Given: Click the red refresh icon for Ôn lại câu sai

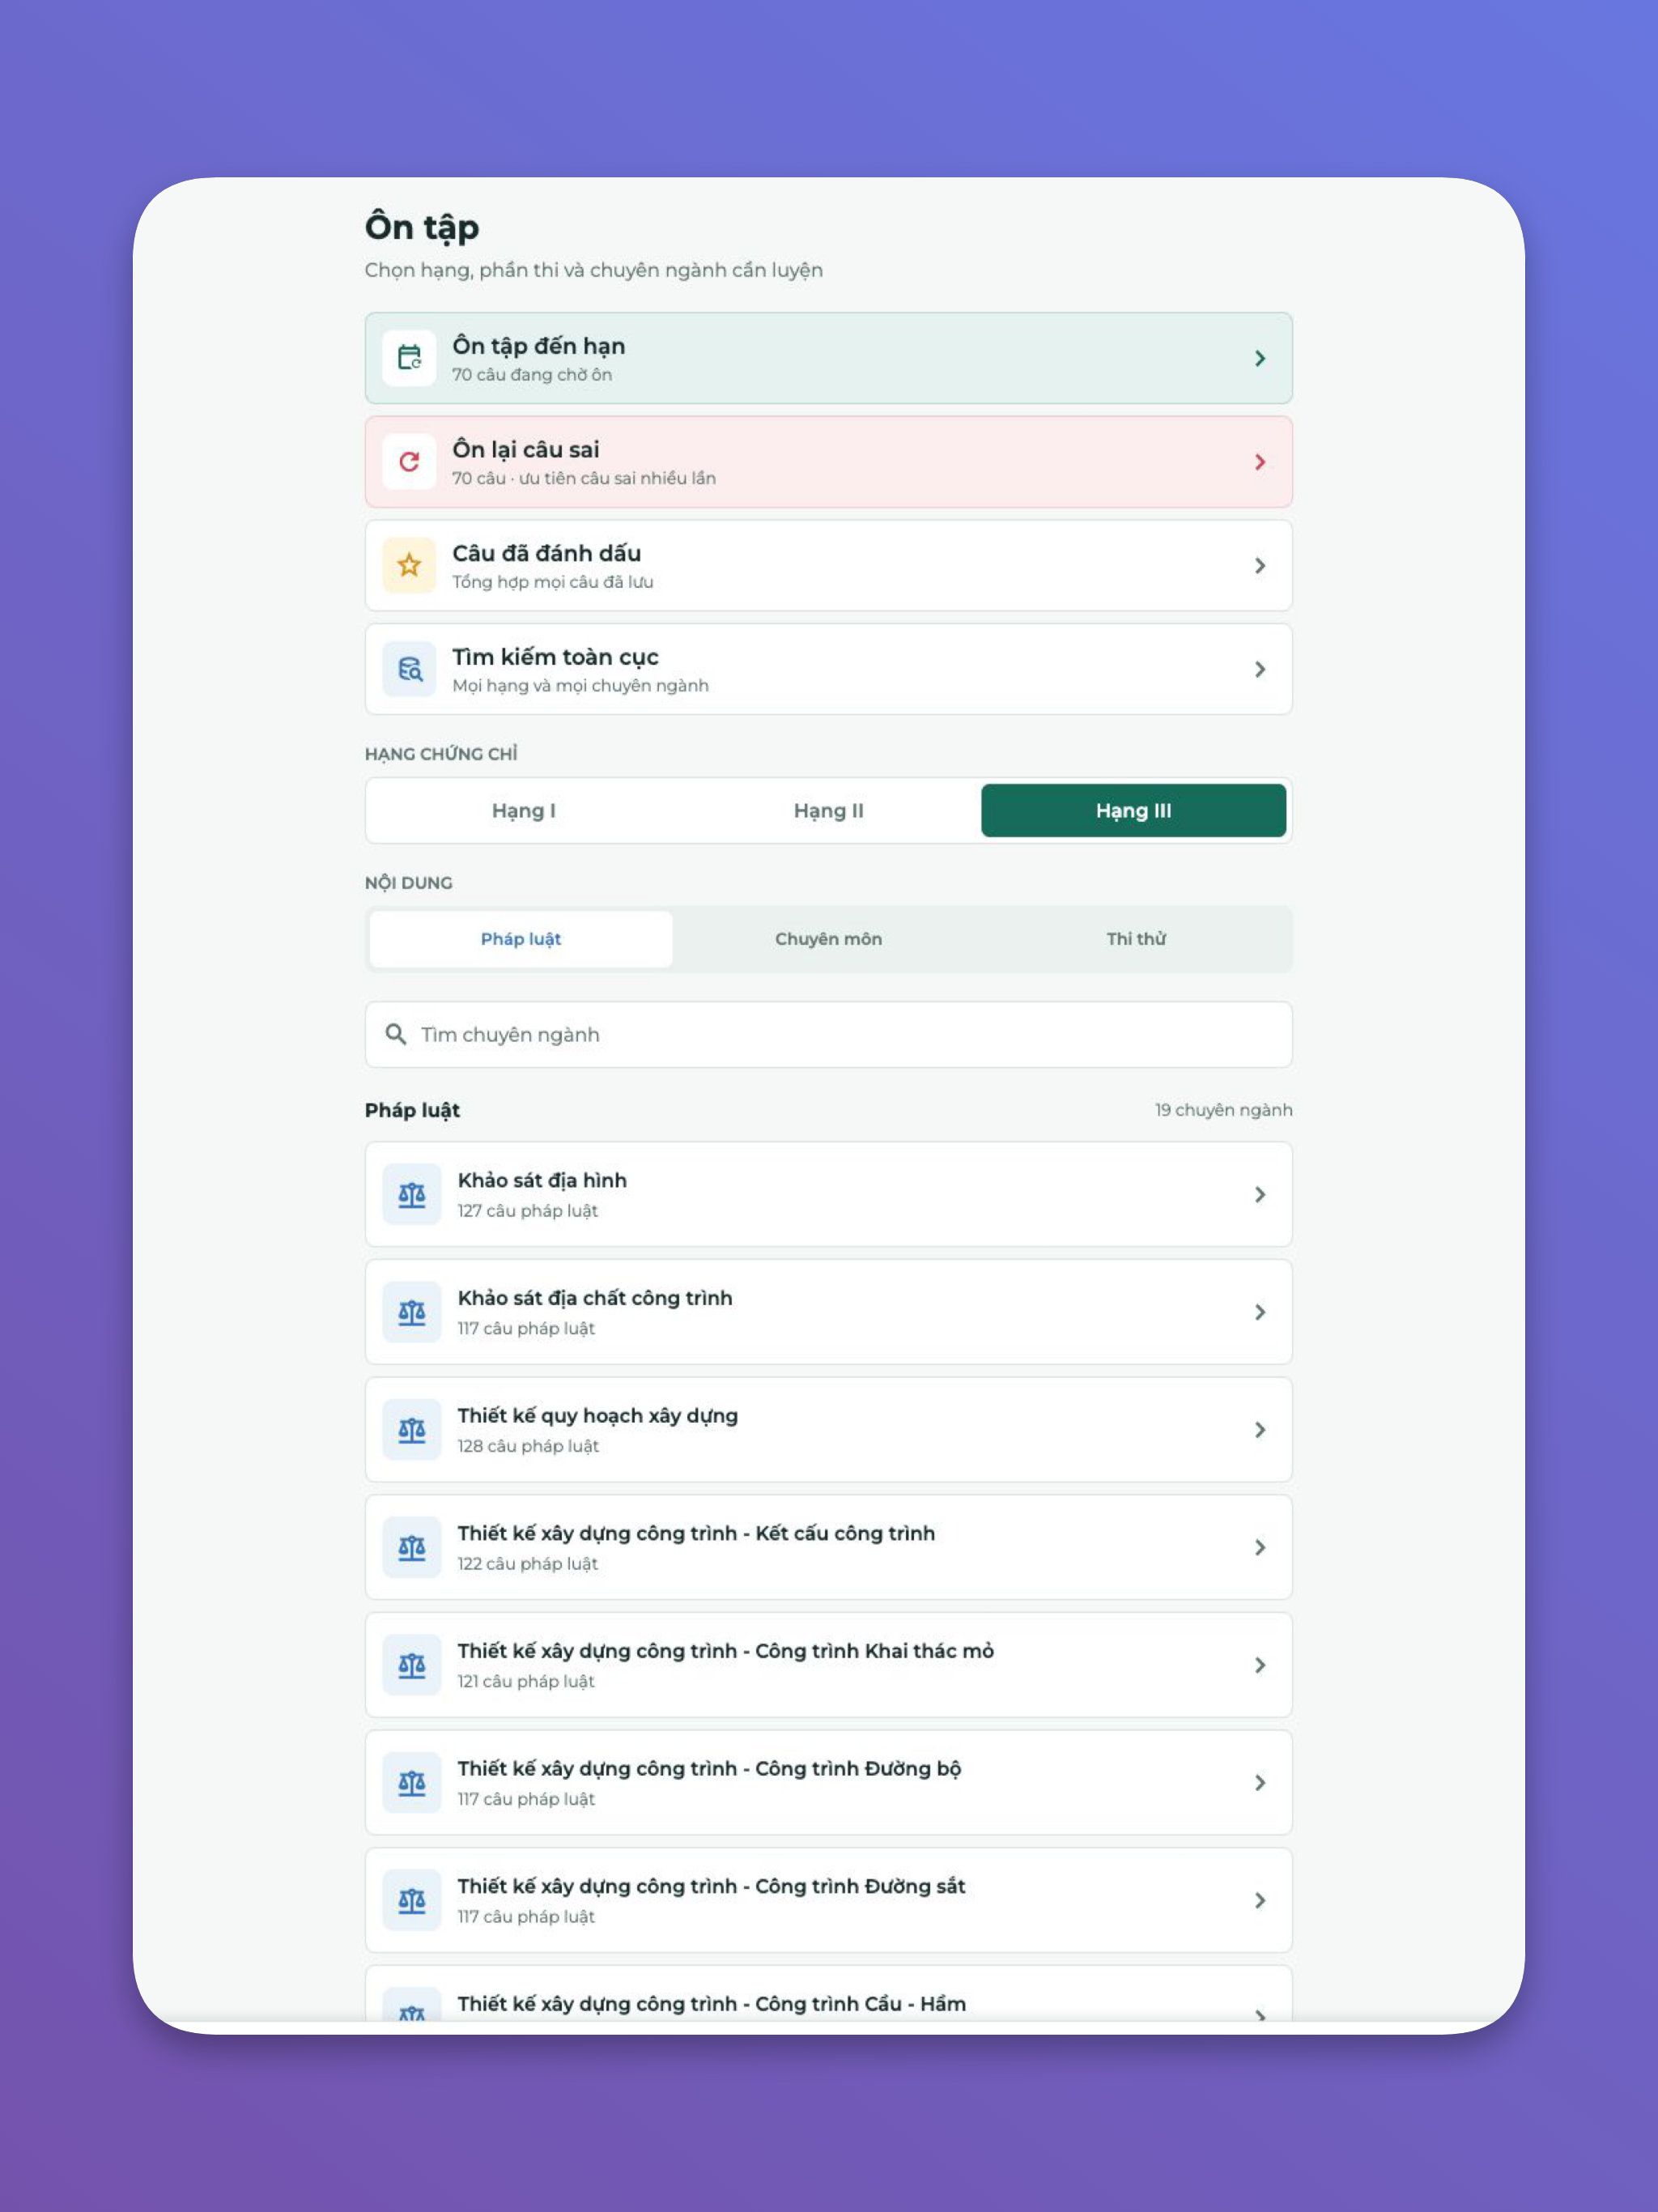Looking at the screenshot, I should click(409, 462).
